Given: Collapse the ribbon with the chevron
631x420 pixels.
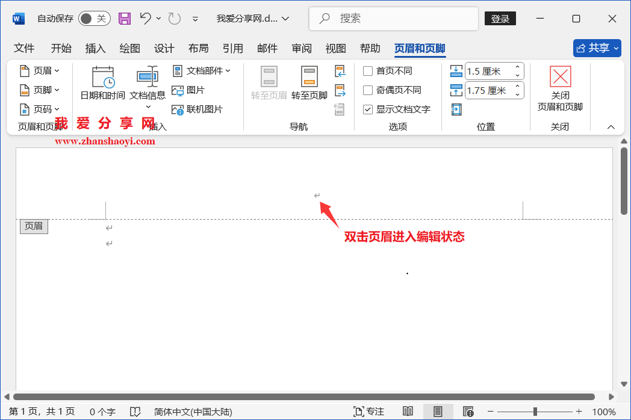Looking at the screenshot, I should point(611,127).
